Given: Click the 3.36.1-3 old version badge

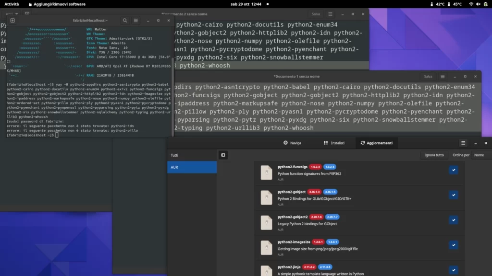Looking at the screenshot, I should click(x=314, y=192).
